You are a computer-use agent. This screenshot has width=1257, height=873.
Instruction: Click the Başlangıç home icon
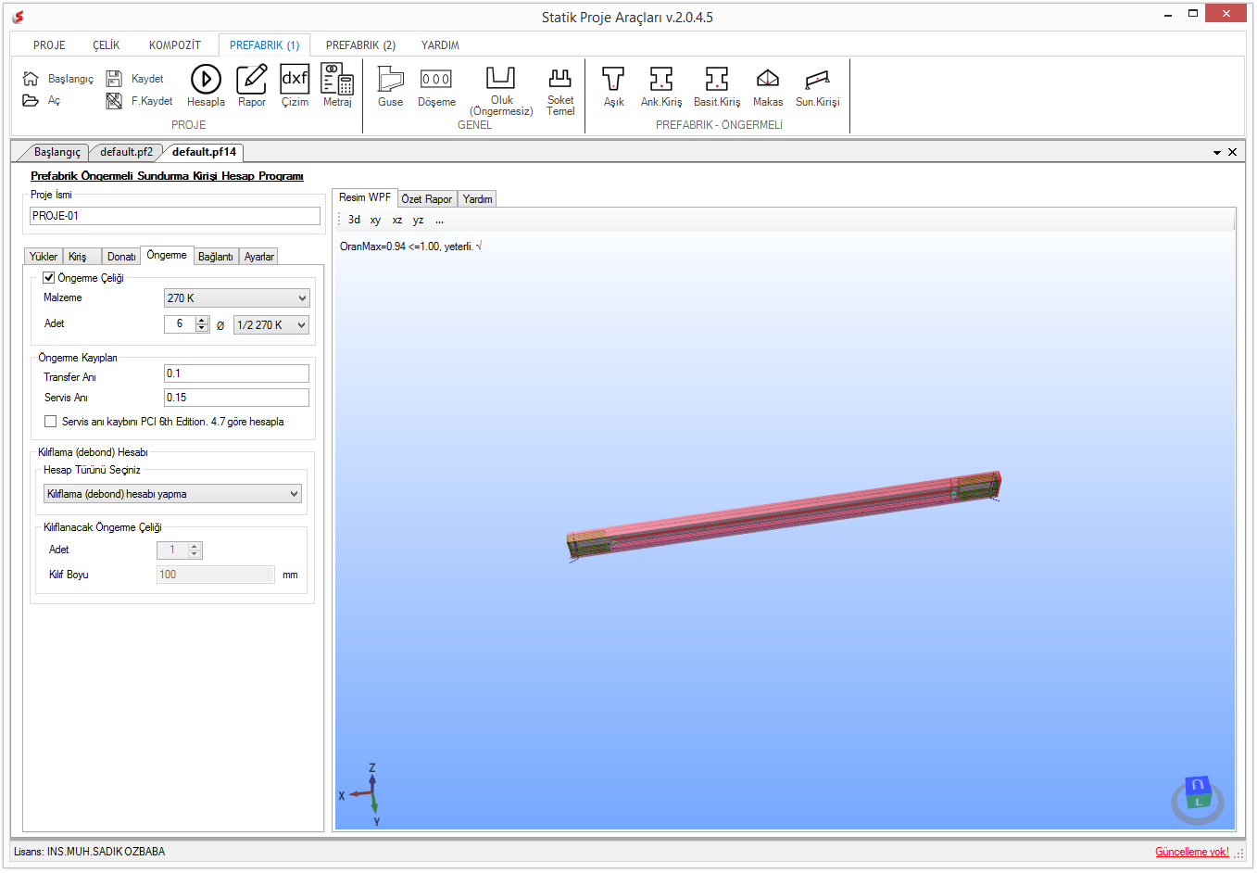click(31, 79)
